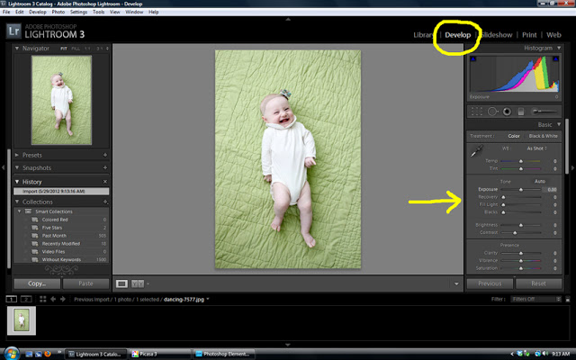The width and height of the screenshot is (576, 360).
Task: Select the Spot Removal tool
Action: click(x=492, y=112)
